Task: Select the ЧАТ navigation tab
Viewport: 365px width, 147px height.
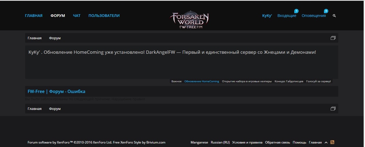Action: [x=77, y=16]
